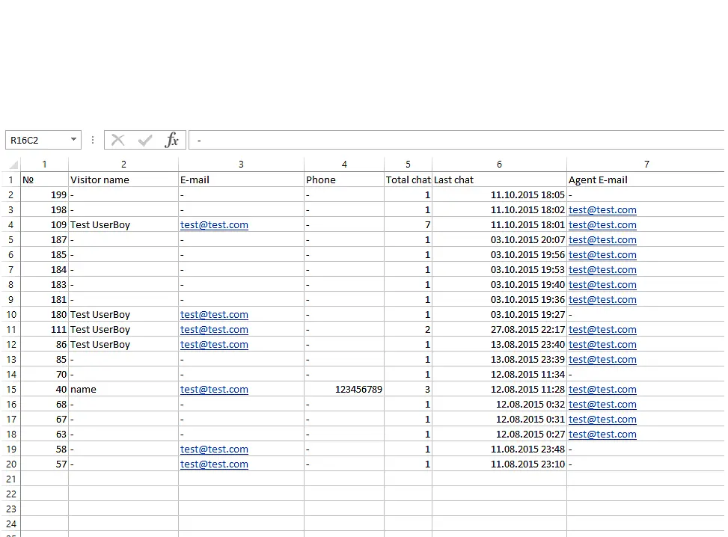Select column 3 header
This screenshot has height=537, width=728.
click(x=241, y=165)
